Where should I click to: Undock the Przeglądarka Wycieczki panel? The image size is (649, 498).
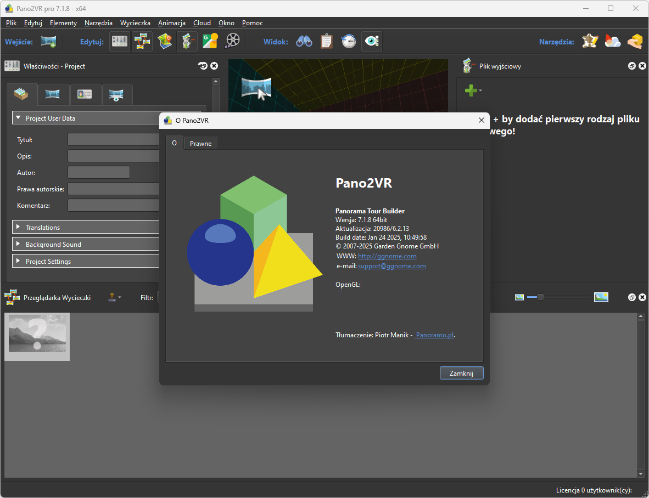pos(631,297)
